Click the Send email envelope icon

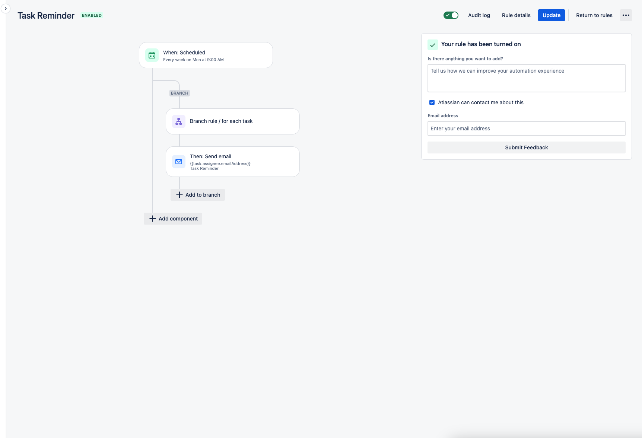click(179, 162)
